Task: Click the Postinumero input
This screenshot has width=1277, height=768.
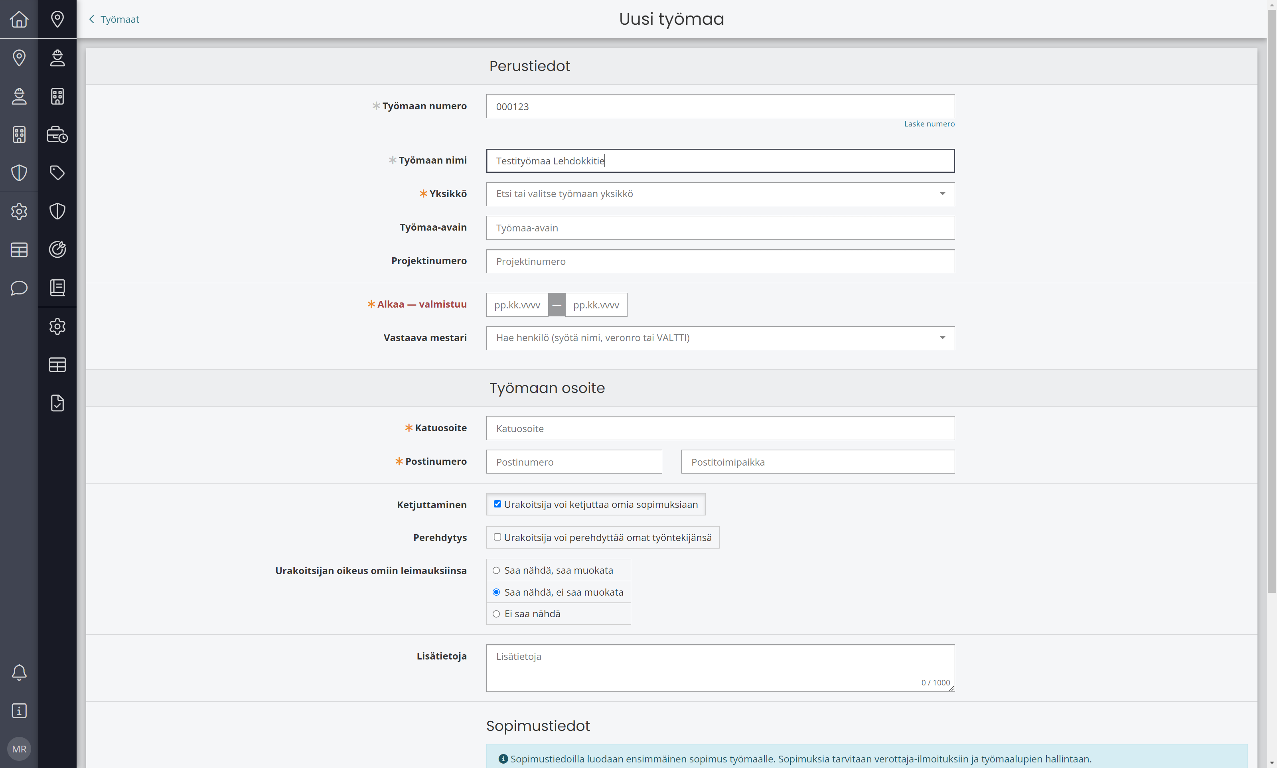Action: (574, 462)
